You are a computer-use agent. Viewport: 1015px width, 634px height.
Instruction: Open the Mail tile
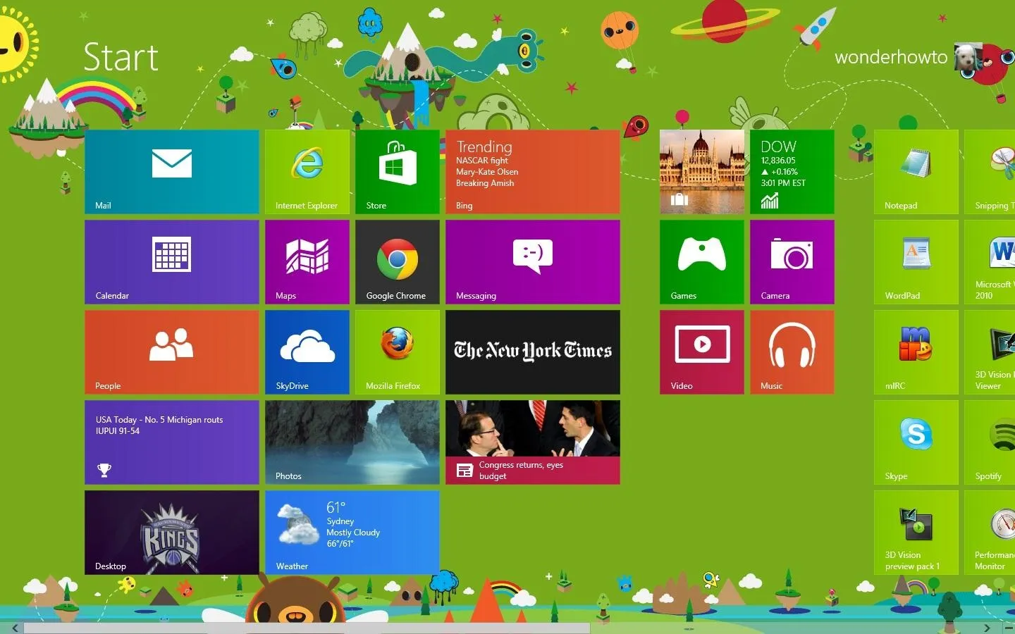tap(172, 172)
